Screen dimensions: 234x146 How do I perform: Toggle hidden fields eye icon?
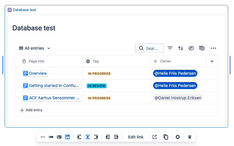tap(191, 48)
